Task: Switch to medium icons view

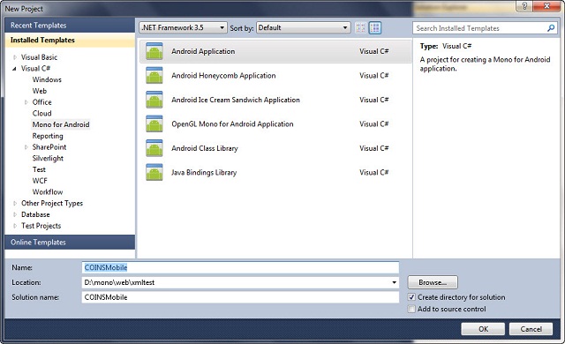Action: 375,27
